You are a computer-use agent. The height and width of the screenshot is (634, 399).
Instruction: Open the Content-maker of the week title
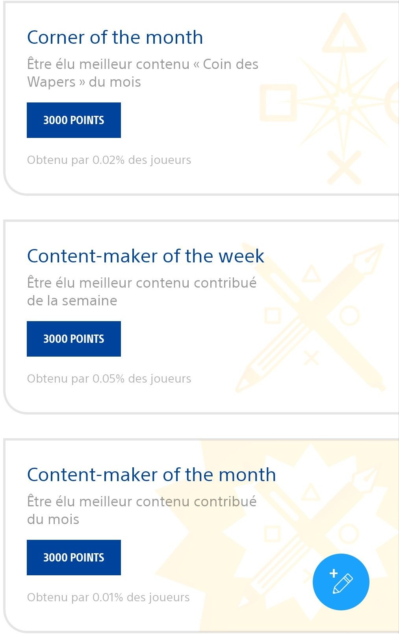(145, 256)
